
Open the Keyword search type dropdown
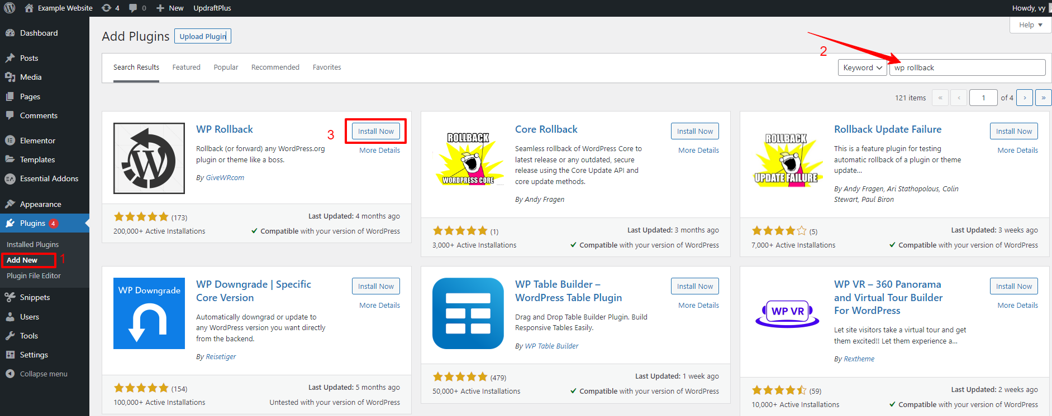pos(862,67)
